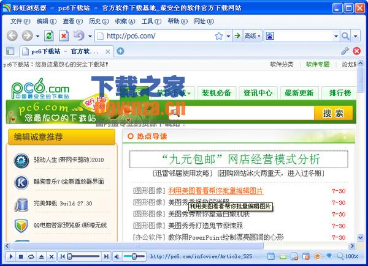
Task: Click the red circle close-all icon on tab bar
Action: pos(357,51)
